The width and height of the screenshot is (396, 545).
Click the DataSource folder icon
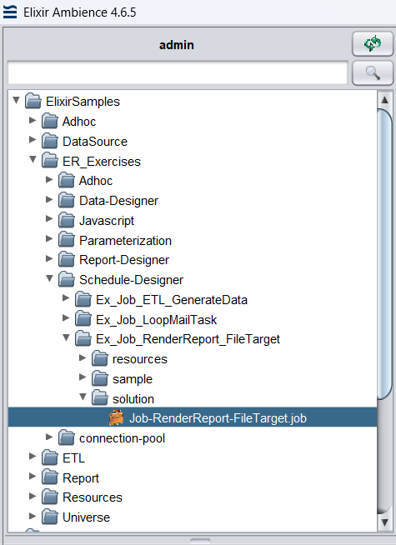pos(50,141)
